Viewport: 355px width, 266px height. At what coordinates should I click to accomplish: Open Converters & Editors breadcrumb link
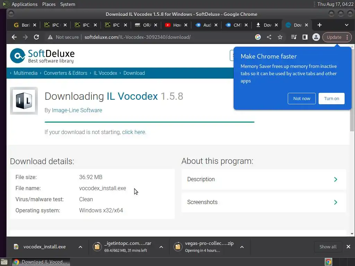66,73
